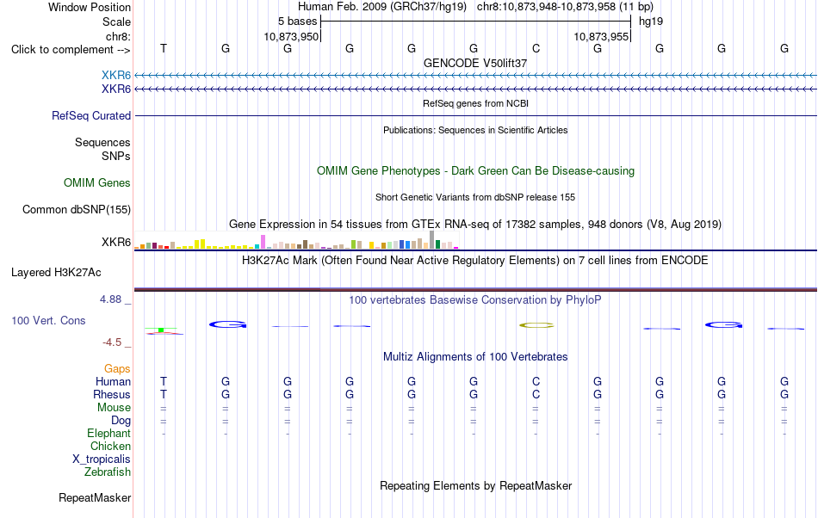Click 'Short Genetic Variants from dbSNP release 155' title
The height and width of the screenshot is (518, 818).
[x=475, y=197]
